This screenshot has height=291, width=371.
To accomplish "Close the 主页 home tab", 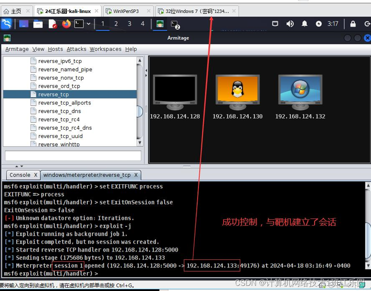I will coord(28,11).
